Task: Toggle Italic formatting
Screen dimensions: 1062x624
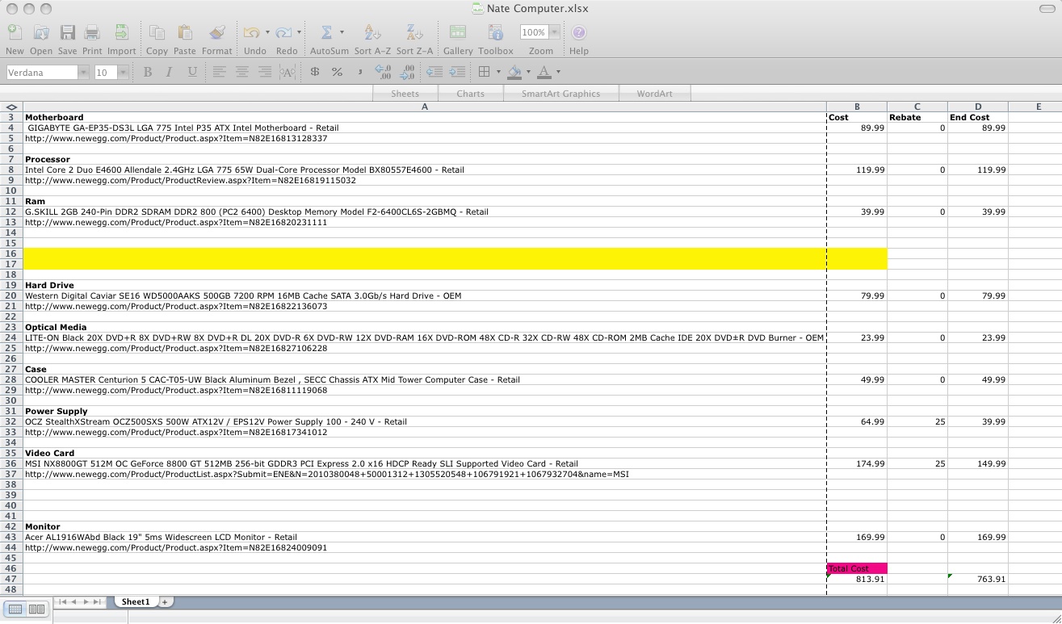Action: pos(169,72)
